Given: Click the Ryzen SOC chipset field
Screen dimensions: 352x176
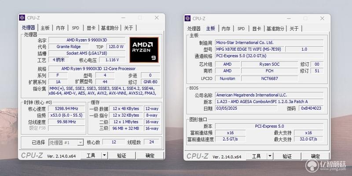Looking at the screenshot, I should pos(269,64).
